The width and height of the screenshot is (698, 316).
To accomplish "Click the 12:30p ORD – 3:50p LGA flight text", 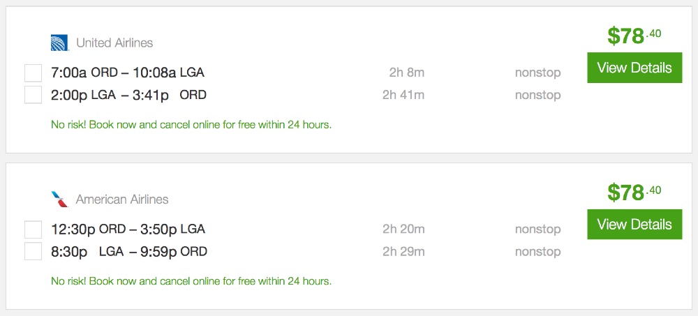I will (x=128, y=229).
